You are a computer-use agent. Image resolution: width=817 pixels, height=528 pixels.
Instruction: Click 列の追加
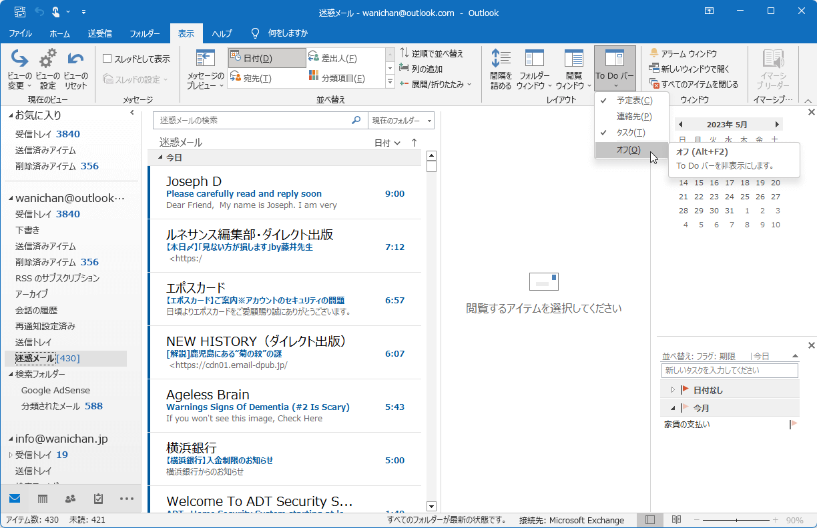[x=421, y=69]
